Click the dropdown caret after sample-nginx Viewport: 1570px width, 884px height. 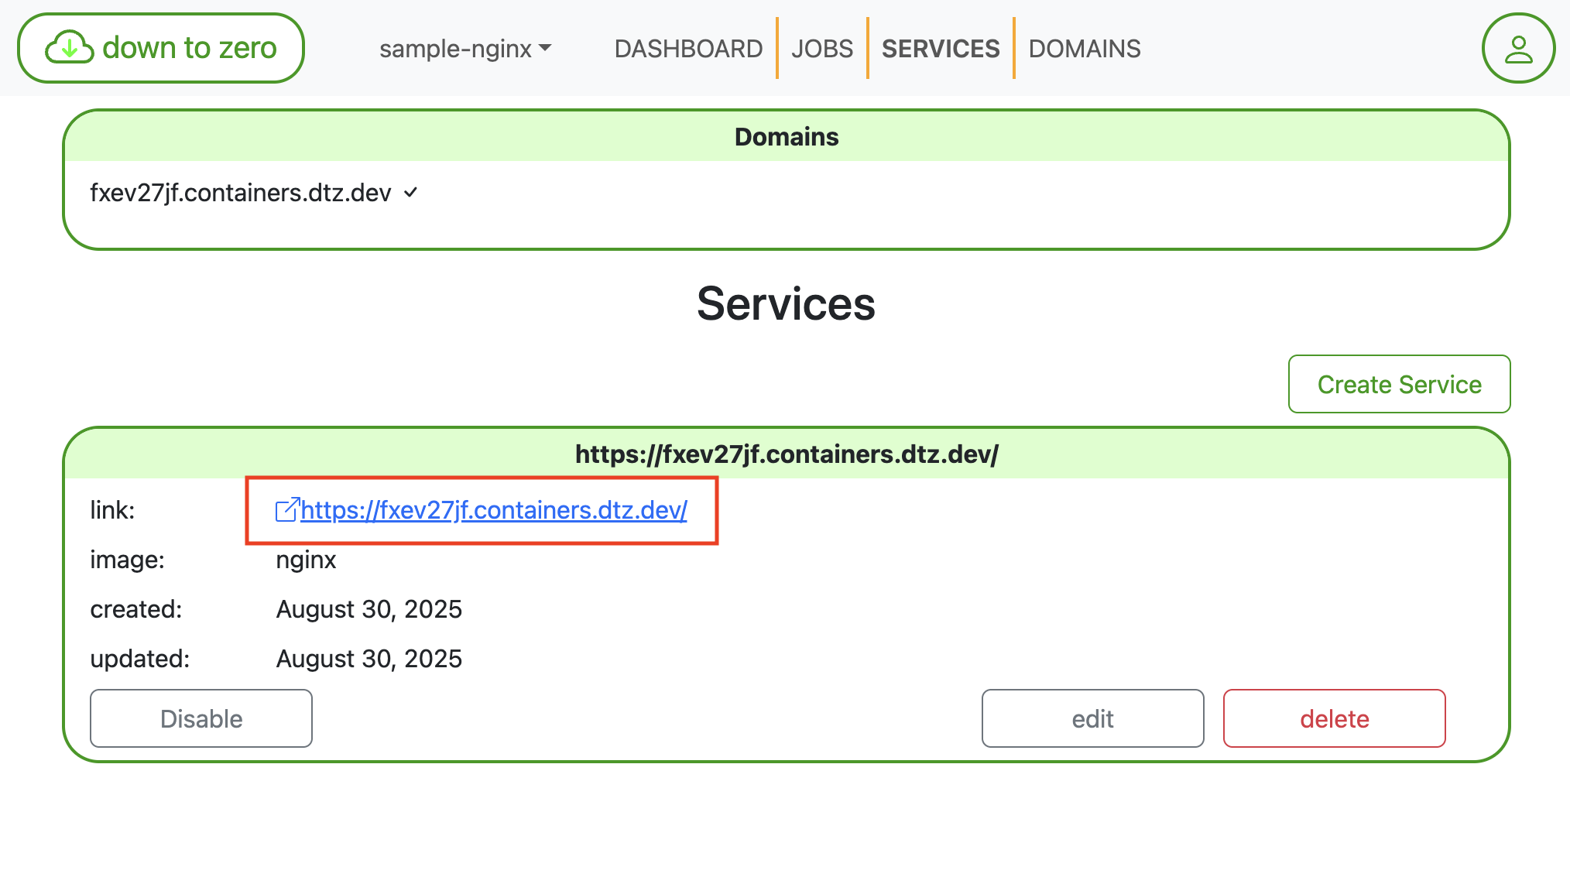coord(546,48)
